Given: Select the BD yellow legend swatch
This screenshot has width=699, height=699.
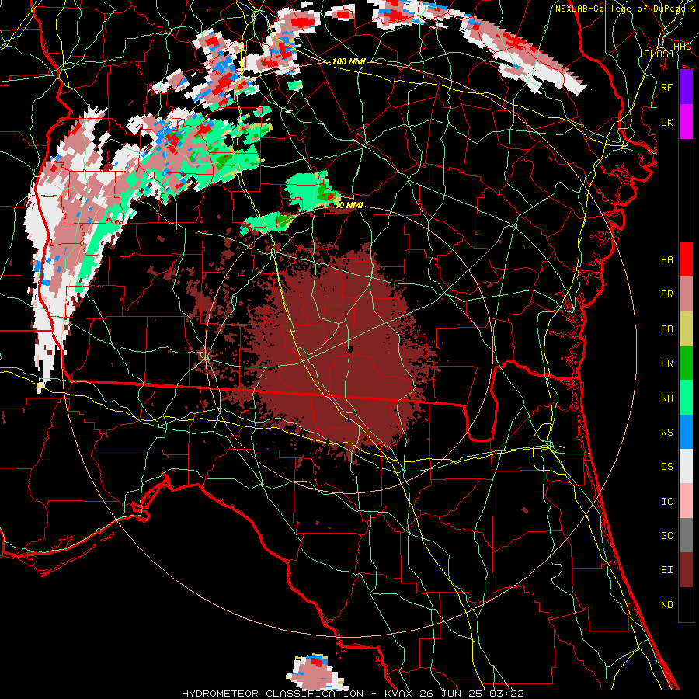Looking at the screenshot, I should pos(686,329).
